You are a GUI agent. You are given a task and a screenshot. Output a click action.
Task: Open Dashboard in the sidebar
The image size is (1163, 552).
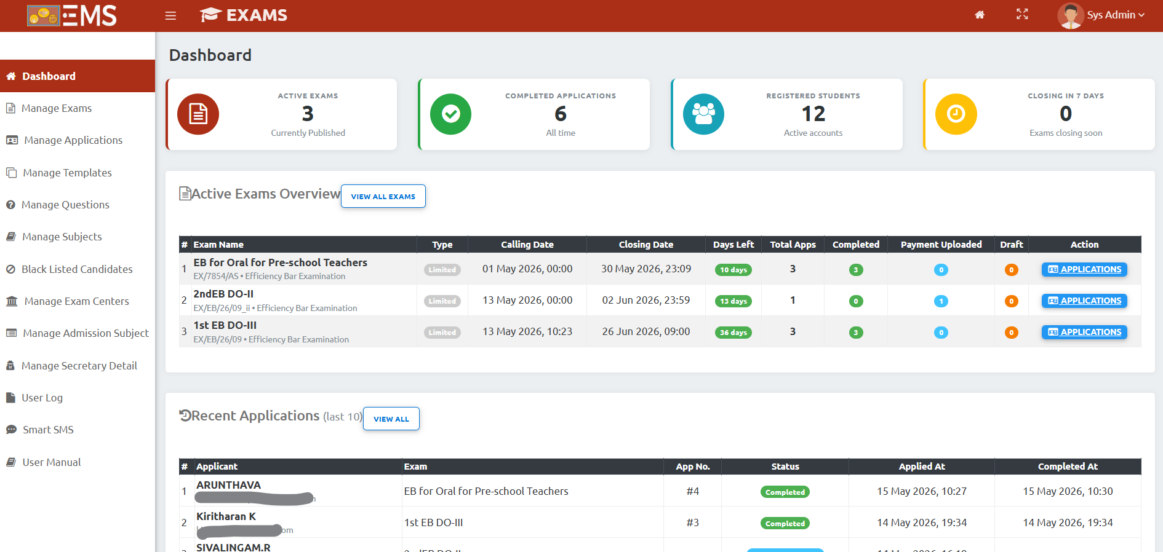tap(78, 76)
